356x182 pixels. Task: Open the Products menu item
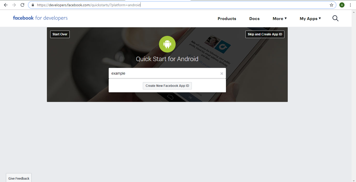tap(227, 18)
